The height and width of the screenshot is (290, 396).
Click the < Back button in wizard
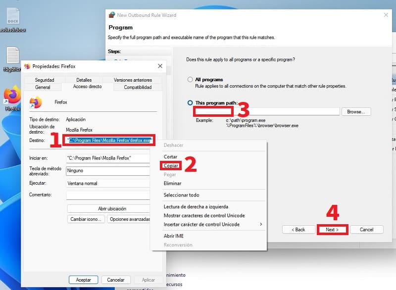298,230
